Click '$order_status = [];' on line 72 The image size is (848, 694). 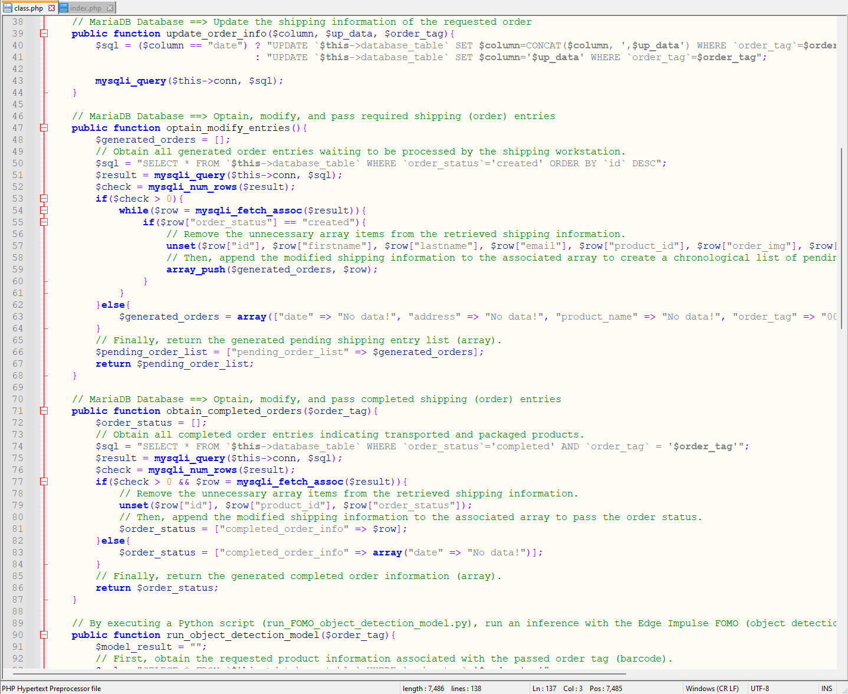tap(151, 423)
